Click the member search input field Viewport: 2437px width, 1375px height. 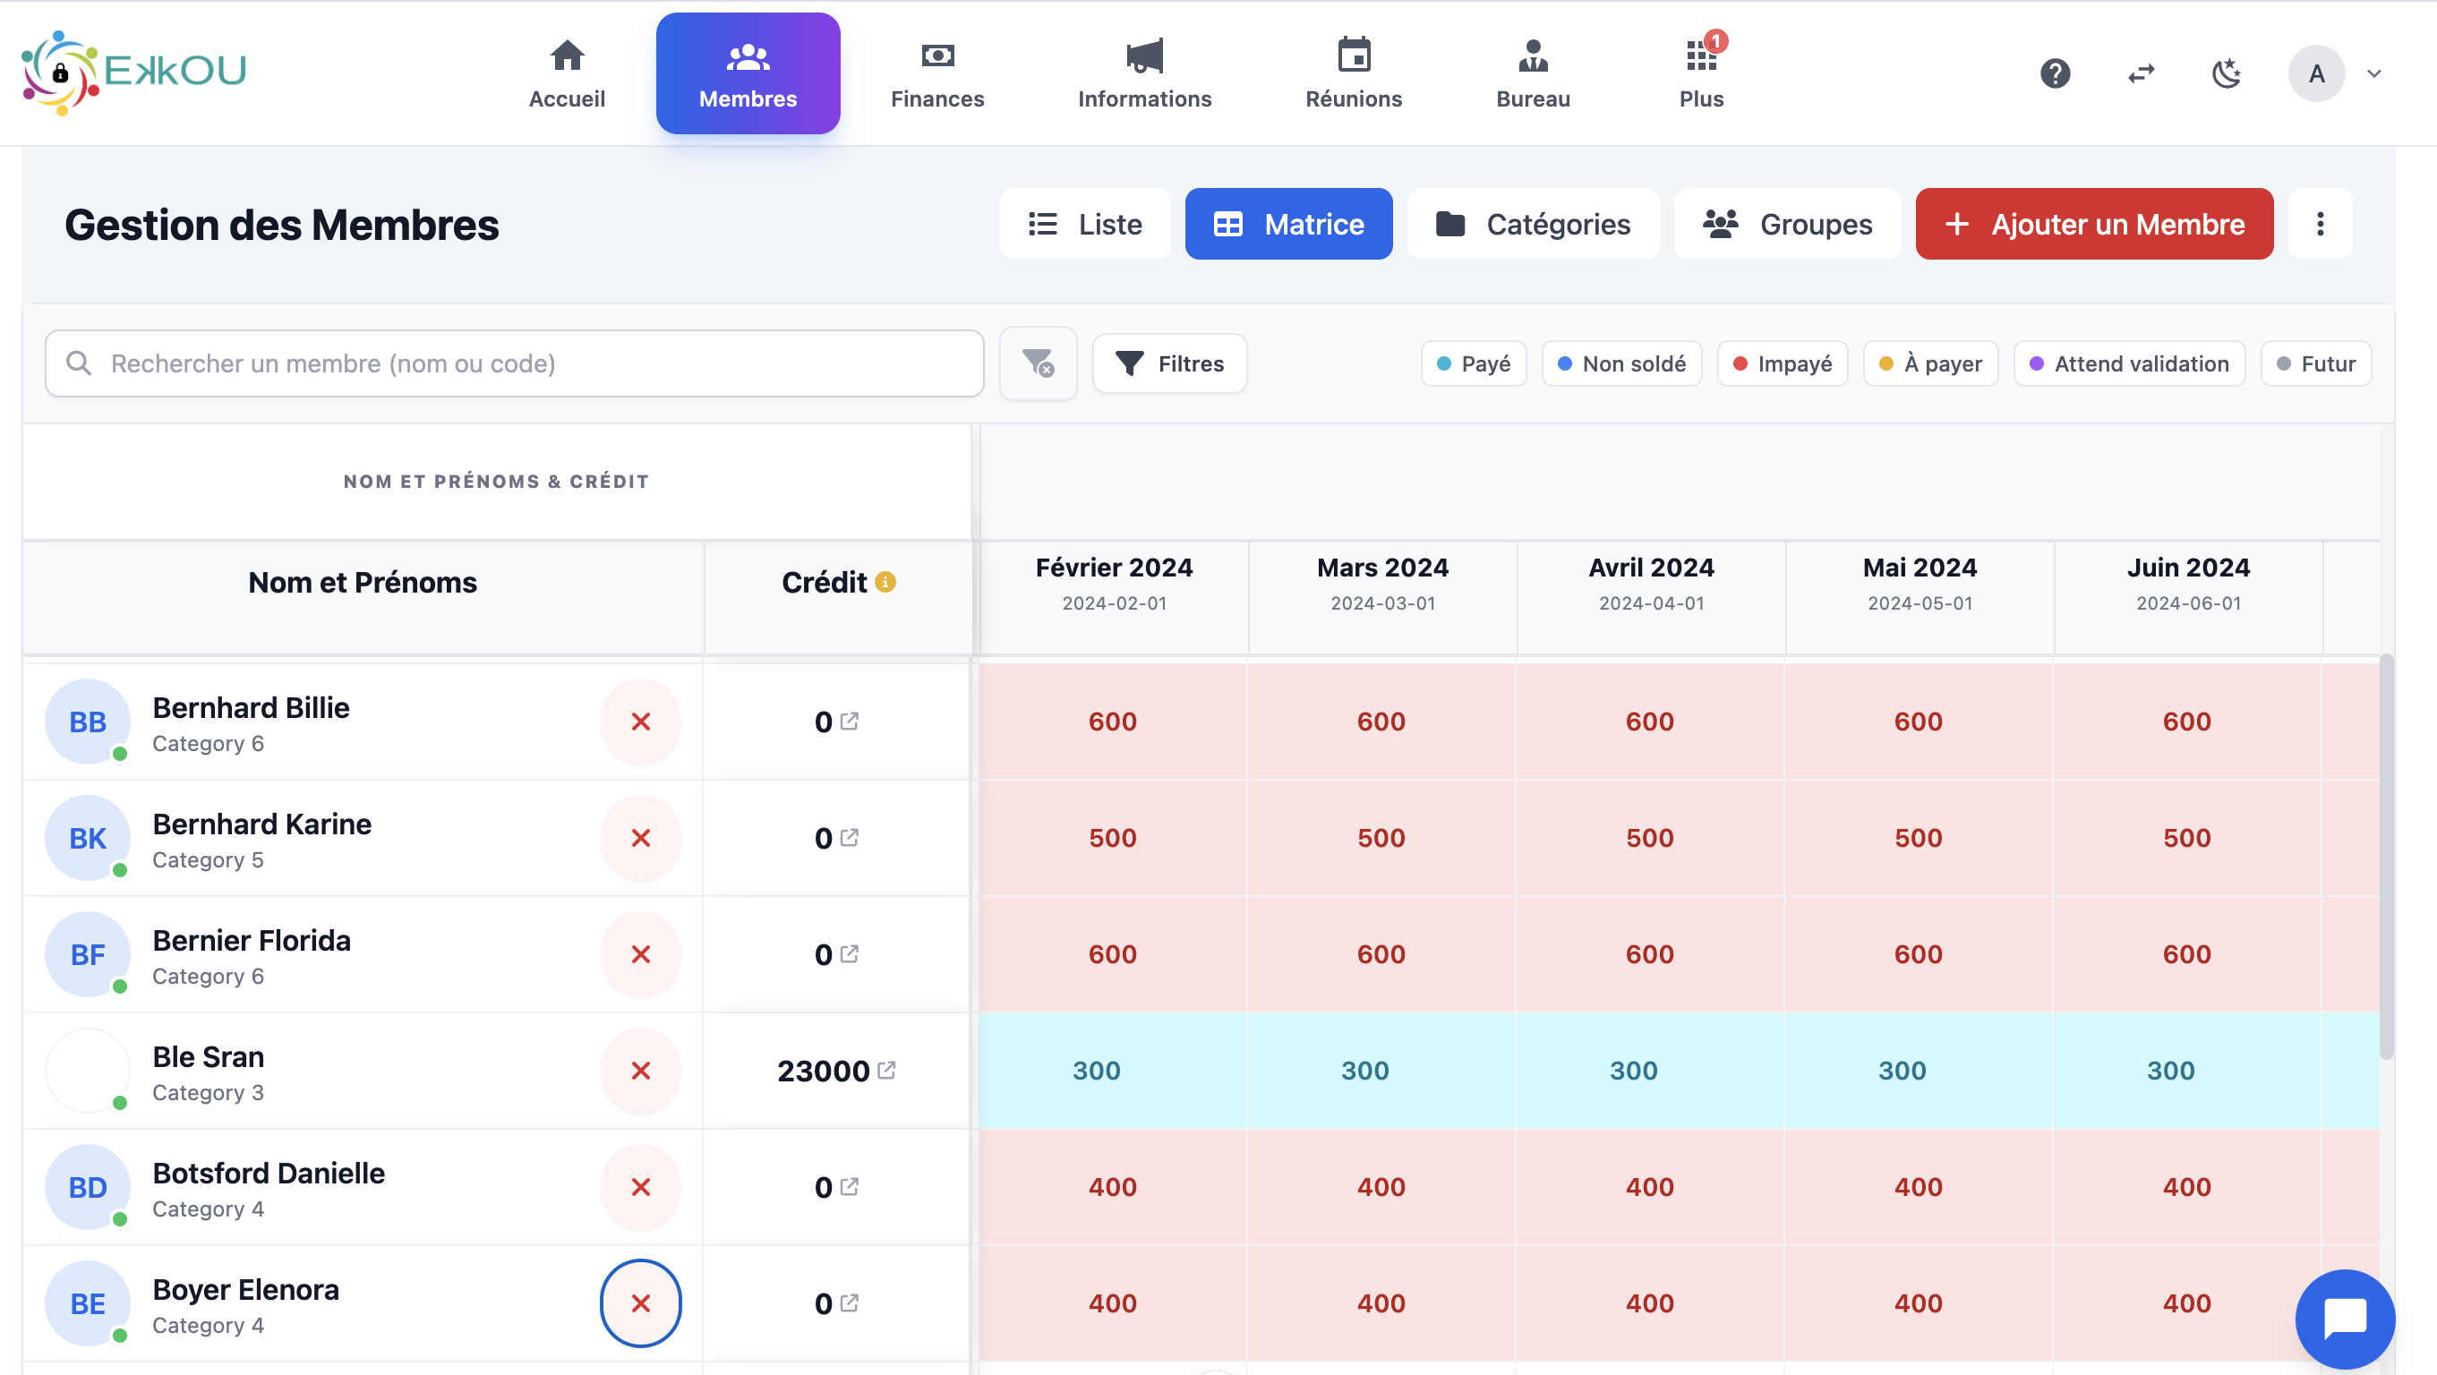click(514, 363)
